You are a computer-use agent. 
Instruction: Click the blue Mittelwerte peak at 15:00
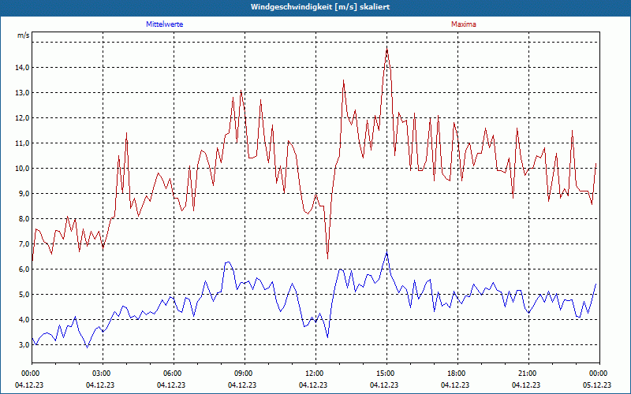(386, 253)
